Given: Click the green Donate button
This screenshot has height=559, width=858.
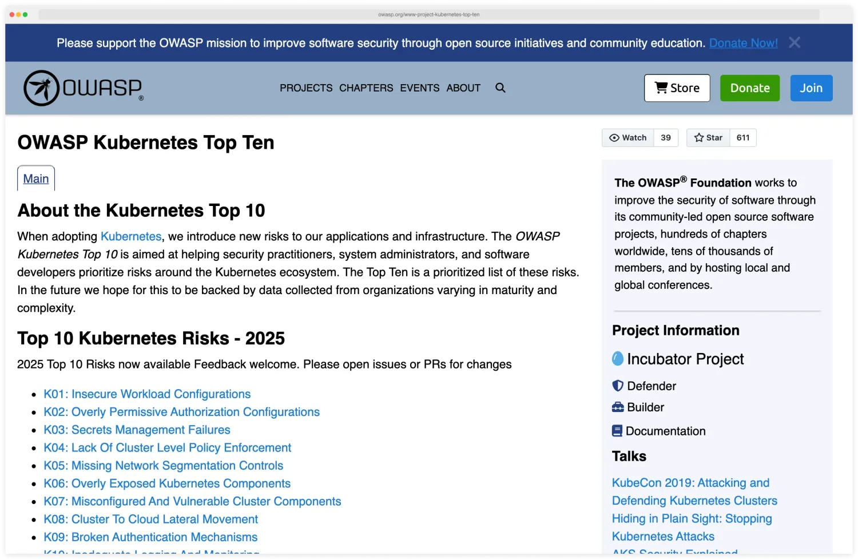Looking at the screenshot, I should point(750,88).
